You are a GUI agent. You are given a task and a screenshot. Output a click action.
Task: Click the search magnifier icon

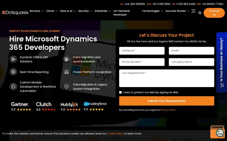(200, 13)
